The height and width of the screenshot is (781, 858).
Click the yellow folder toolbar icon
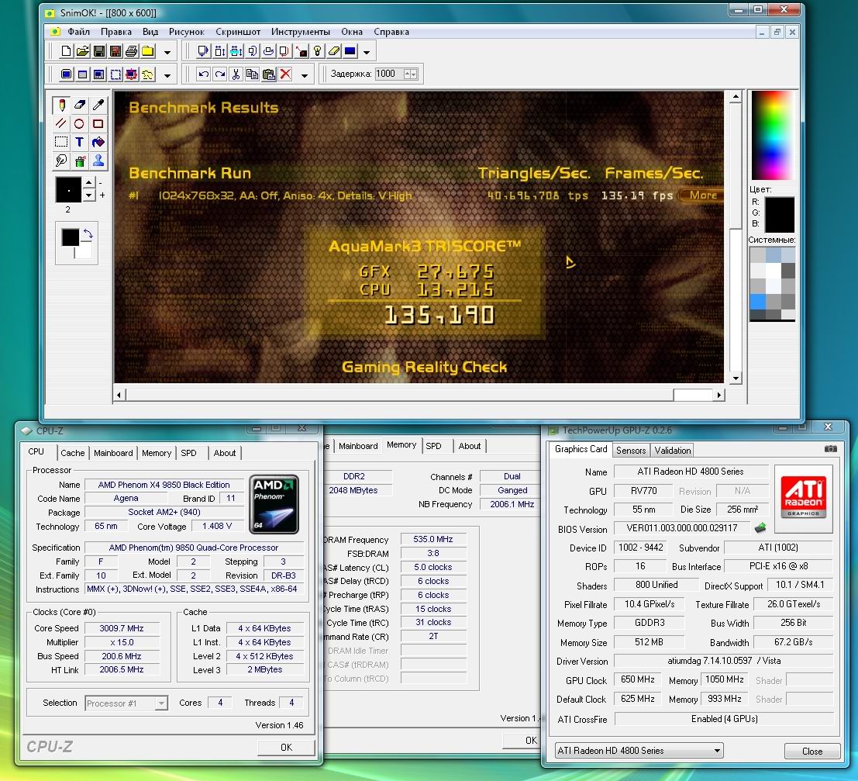[x=148, y=51]
